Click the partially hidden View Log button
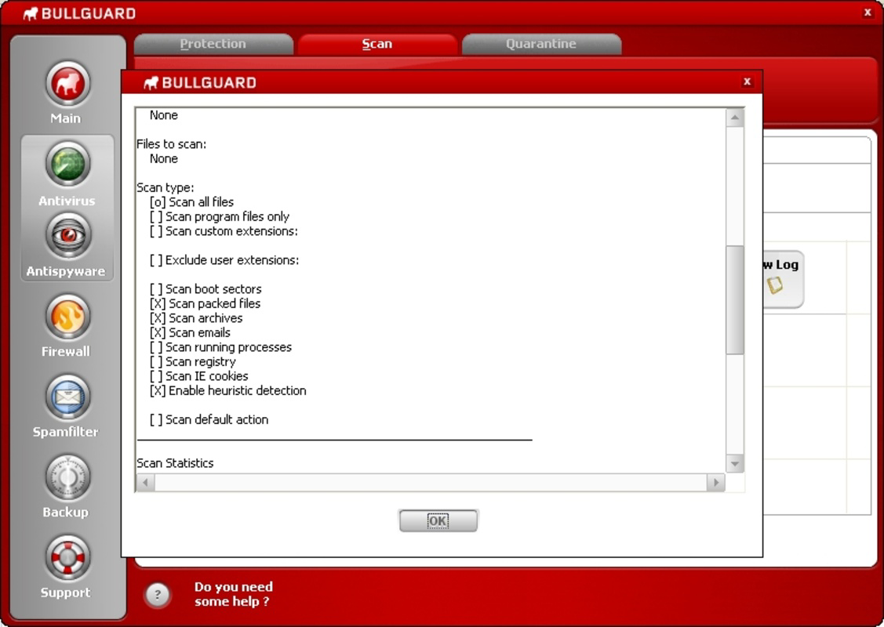The width and height of the screenshot is (884, 627). (x=783, y=280)
